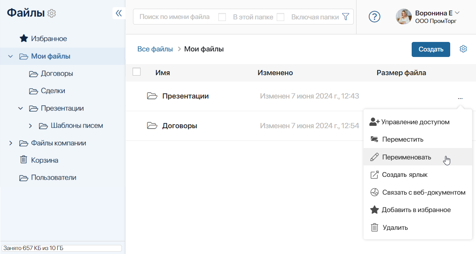The width and height of the screenshot is (476, 254).
Task: Click the trash icon beside Удалить
Action: (374, 227)
